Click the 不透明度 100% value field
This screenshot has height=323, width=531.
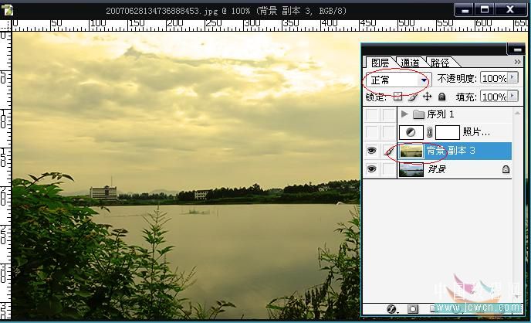click(494, 78)
